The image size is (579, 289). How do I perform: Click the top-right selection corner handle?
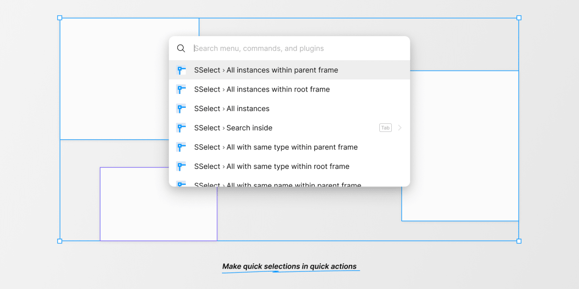point(519,18)
